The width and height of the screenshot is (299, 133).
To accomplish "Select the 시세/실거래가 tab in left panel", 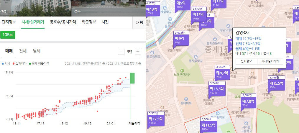I will point(33,22).
